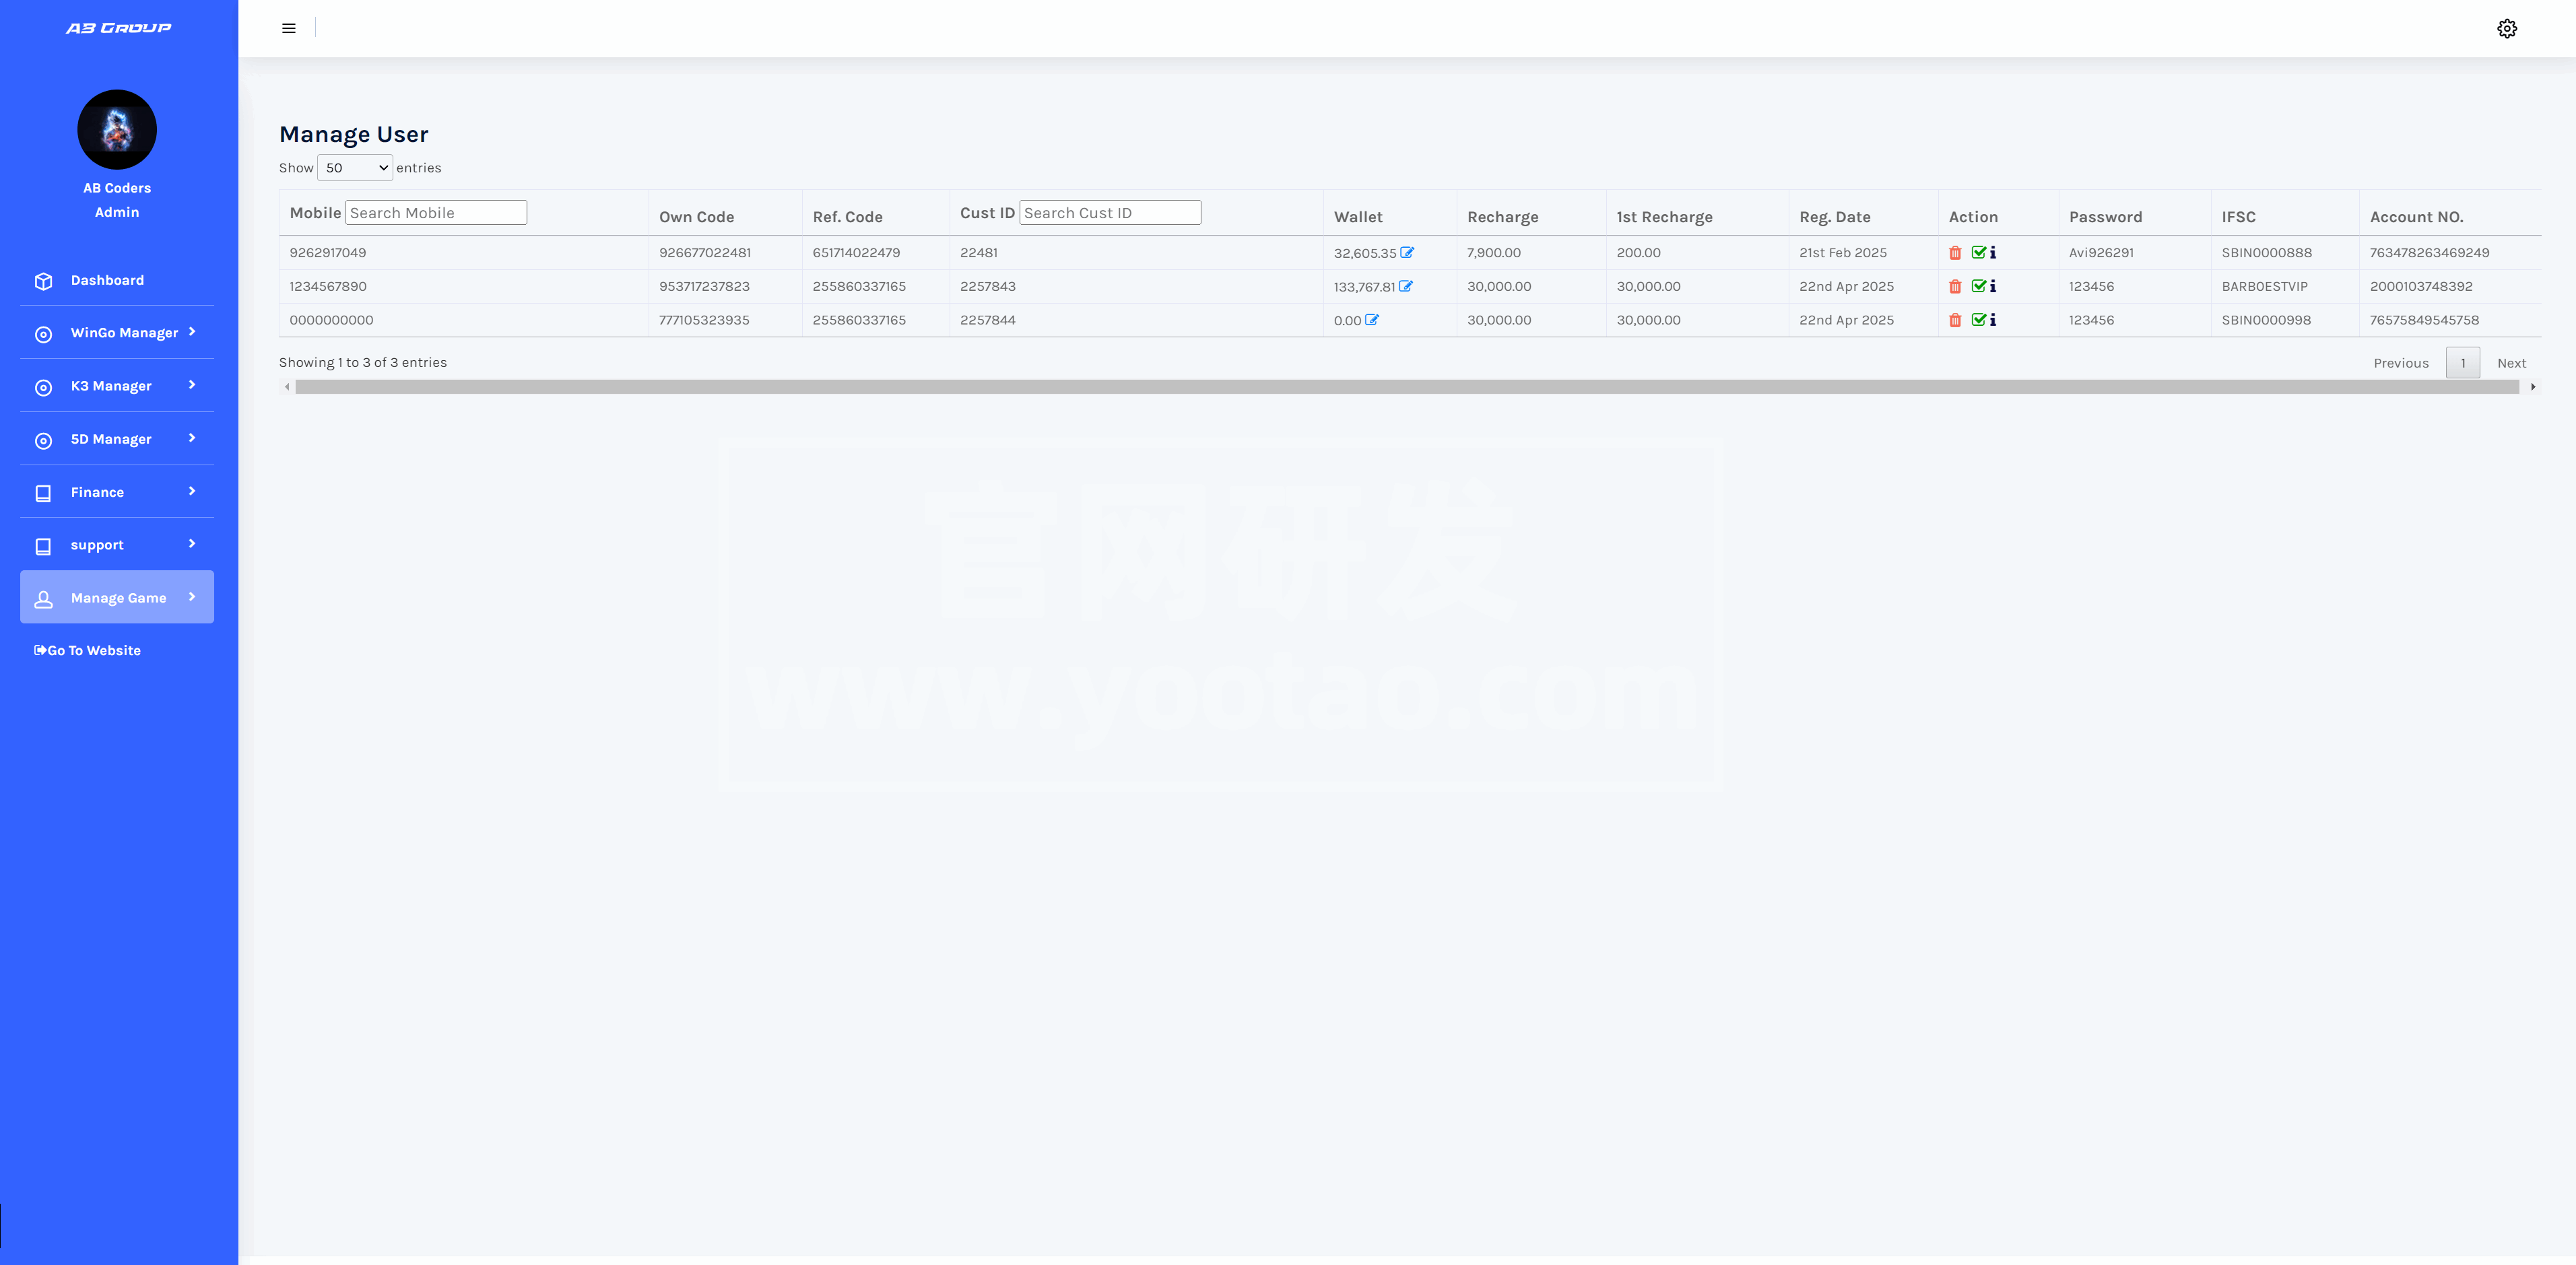Viewport: 2576px width, 1265px height.
Task: Follow the Go To Website link
Action: (87, 650)
